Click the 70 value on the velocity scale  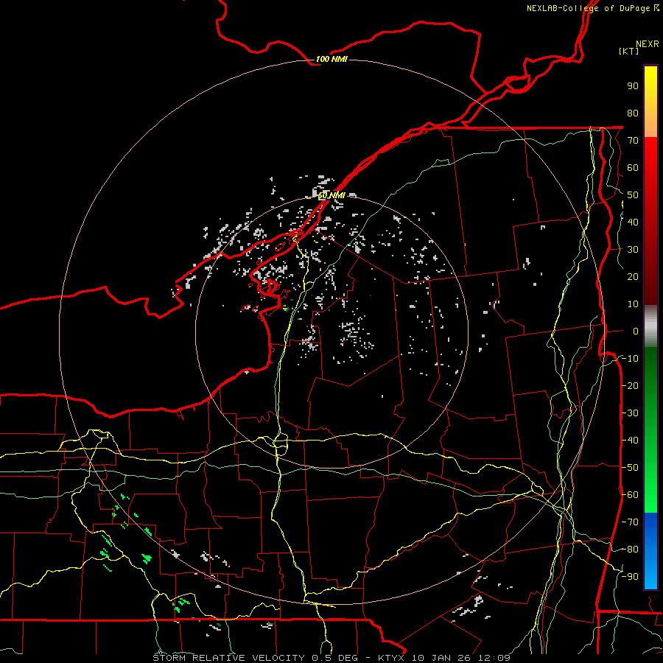(633, 141)
